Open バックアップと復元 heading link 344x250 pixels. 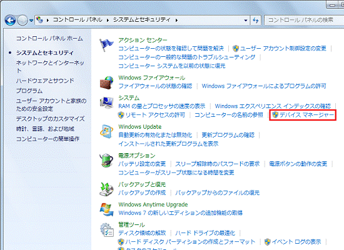click(142, 184)
